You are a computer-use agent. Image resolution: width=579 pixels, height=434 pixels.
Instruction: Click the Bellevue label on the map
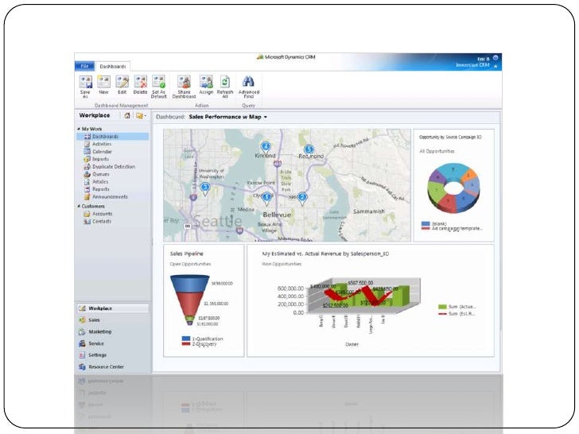(x=277, y=215)
